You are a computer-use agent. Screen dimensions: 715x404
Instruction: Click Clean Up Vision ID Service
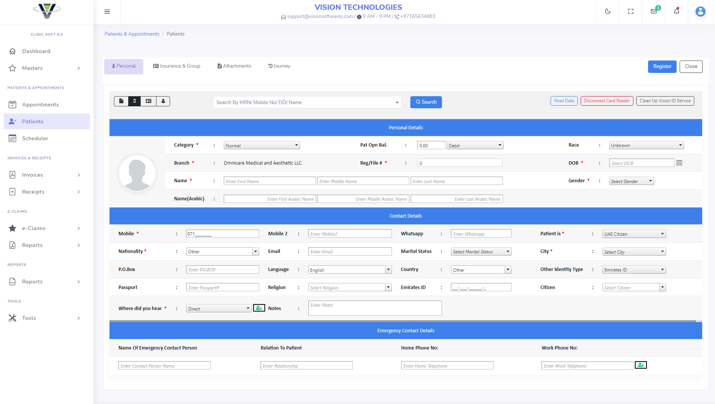point(665,101)
